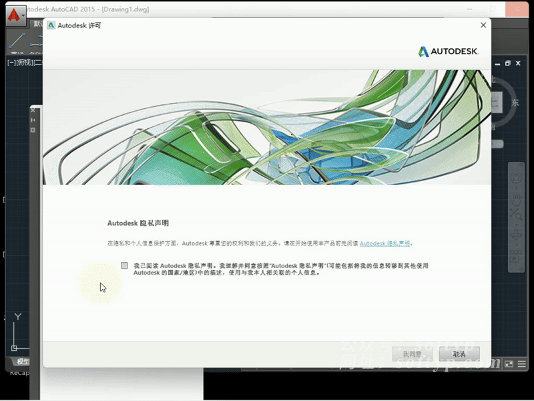Toggle auto-hide on the docked palette

pyautogui.click(x=33, y=120)
